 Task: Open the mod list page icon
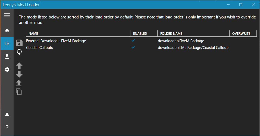pos(7,43)
